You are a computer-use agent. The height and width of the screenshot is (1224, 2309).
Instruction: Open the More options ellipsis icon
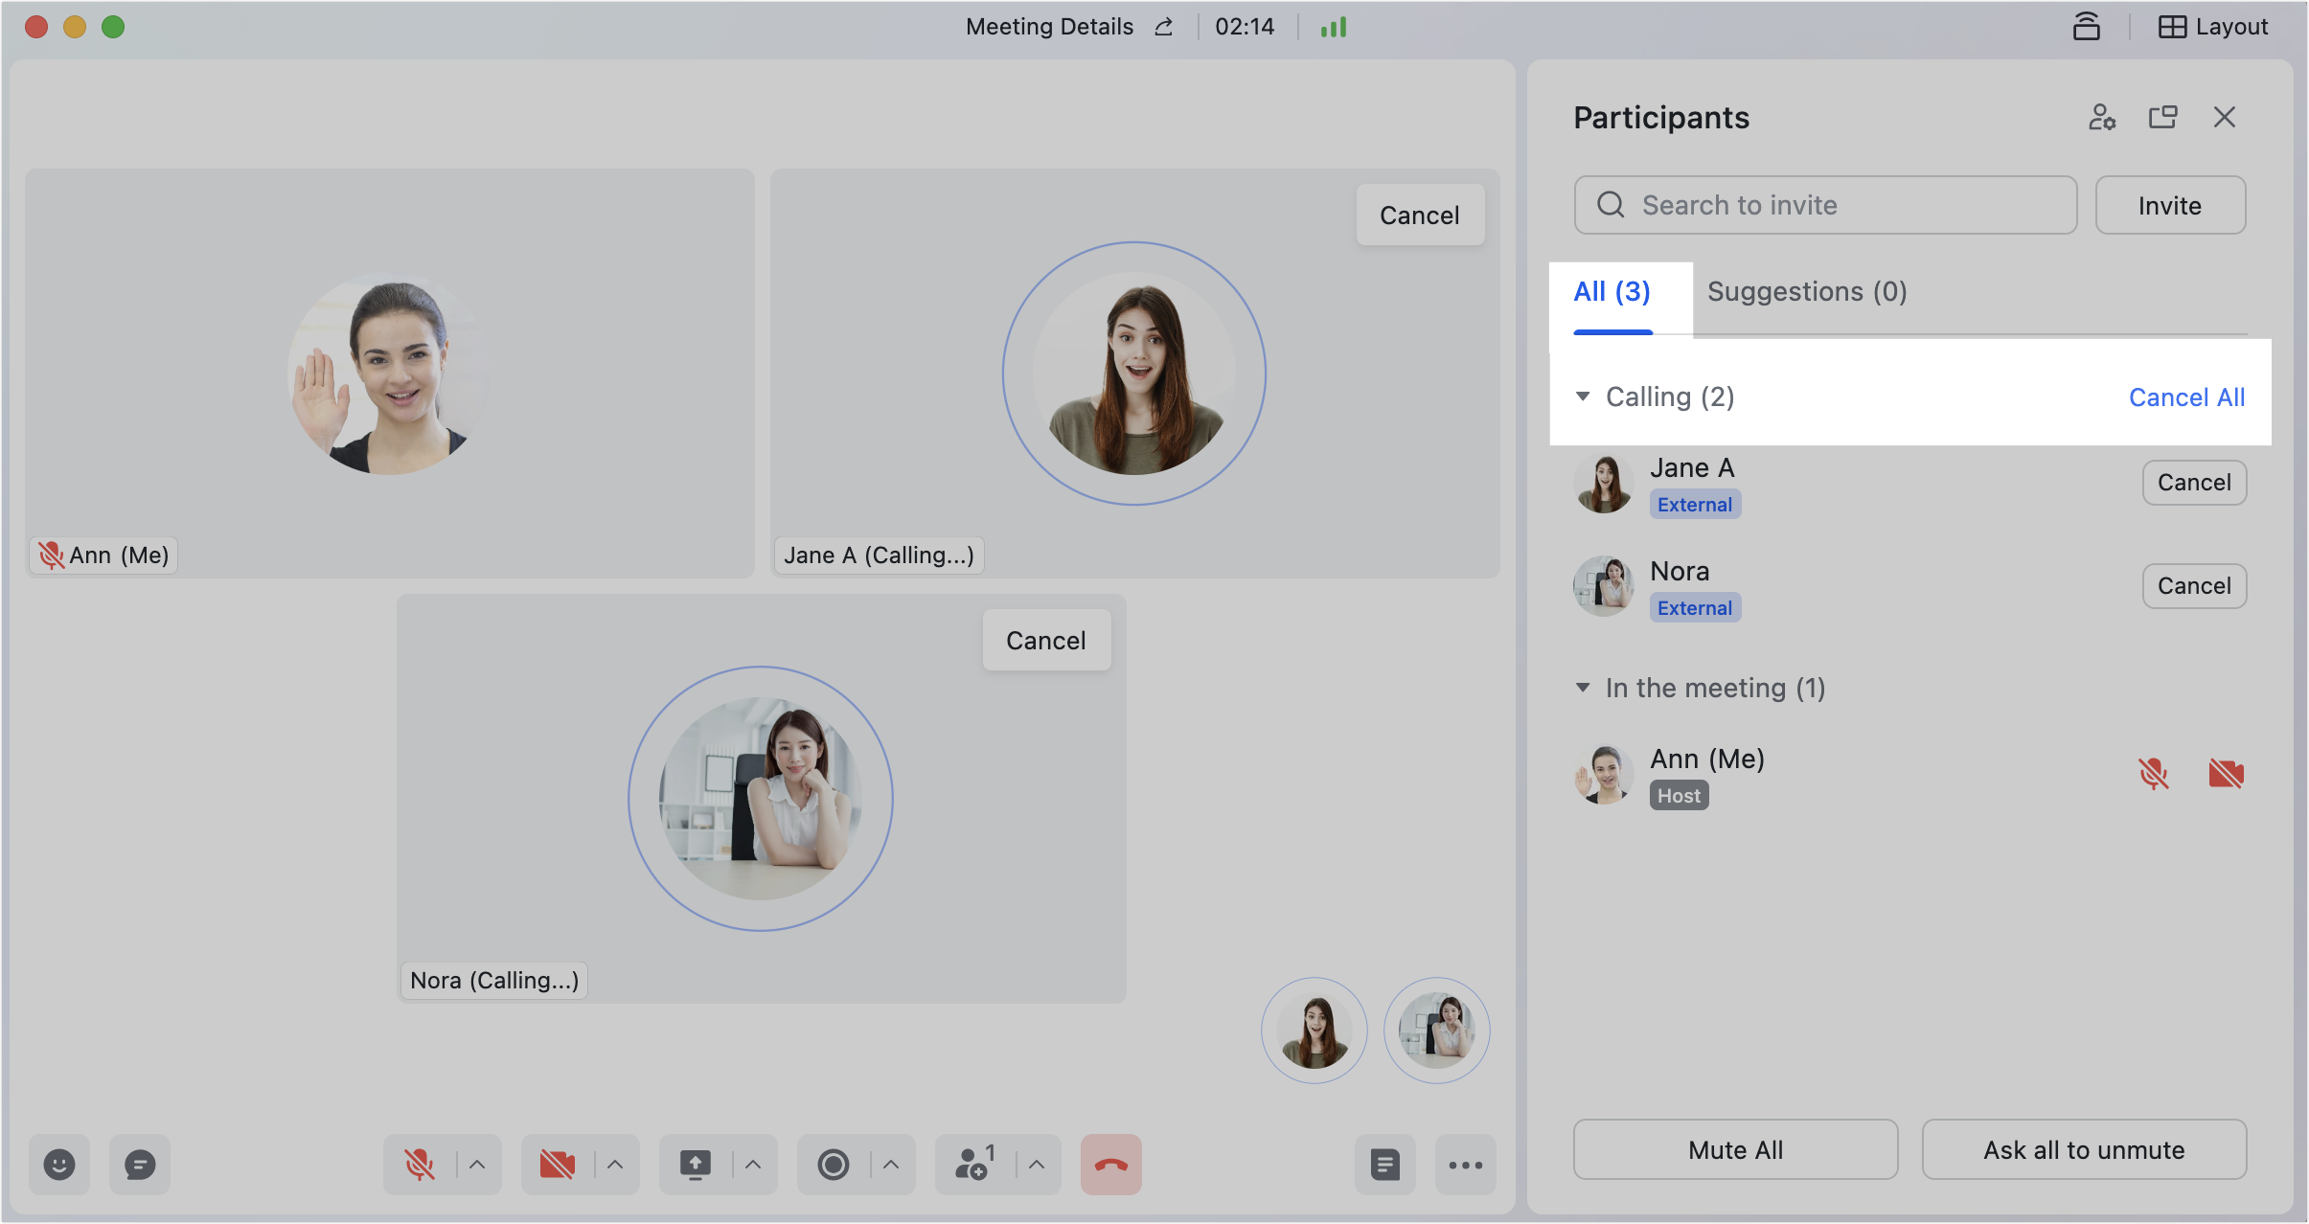coord(1464,1164)
